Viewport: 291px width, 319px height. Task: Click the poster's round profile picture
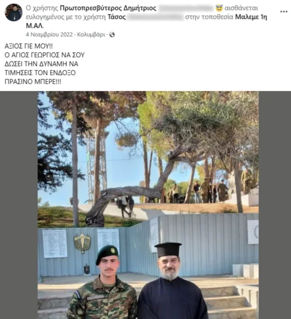click(14, 12)
